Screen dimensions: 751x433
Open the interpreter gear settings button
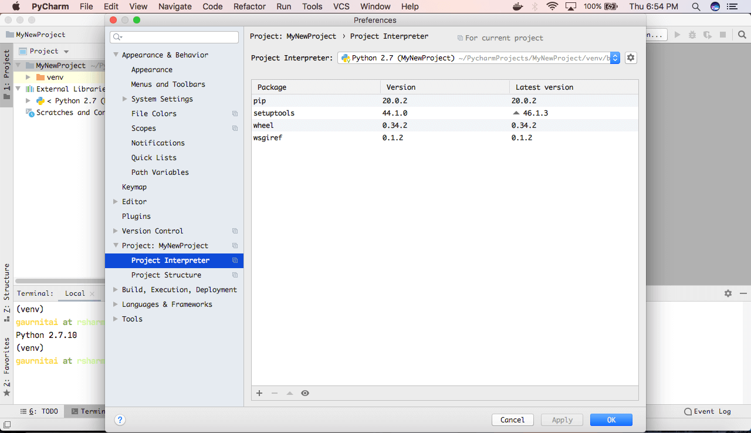click(631, 57)
